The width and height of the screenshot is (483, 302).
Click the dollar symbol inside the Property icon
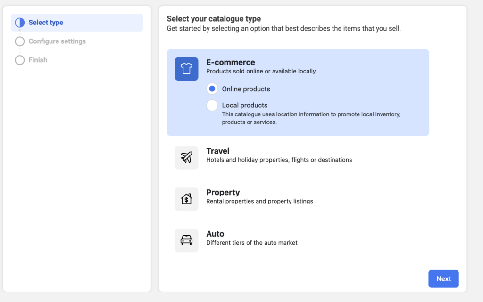click(187, 200)
